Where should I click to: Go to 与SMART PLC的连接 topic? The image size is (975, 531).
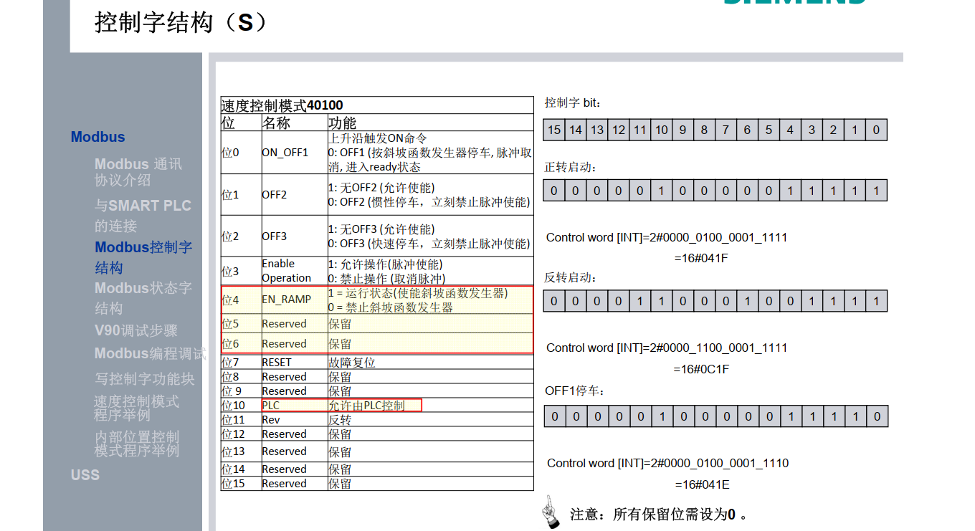pos(143,215)
